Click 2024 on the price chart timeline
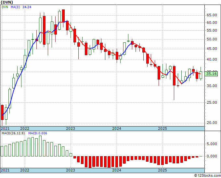The width and height of the screenshot is (221, 178). tap(117, 128)
